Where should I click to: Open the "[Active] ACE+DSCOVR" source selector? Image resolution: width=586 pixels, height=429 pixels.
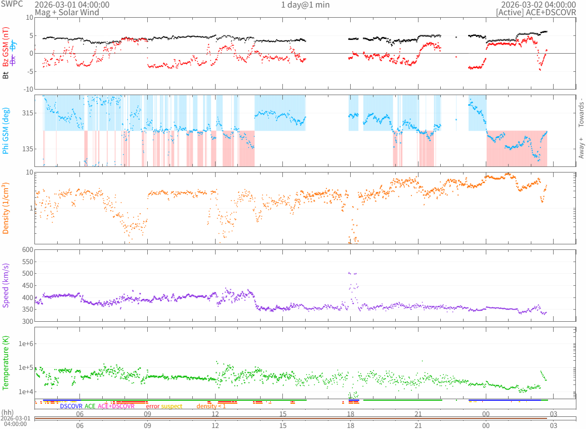(536, 12)
